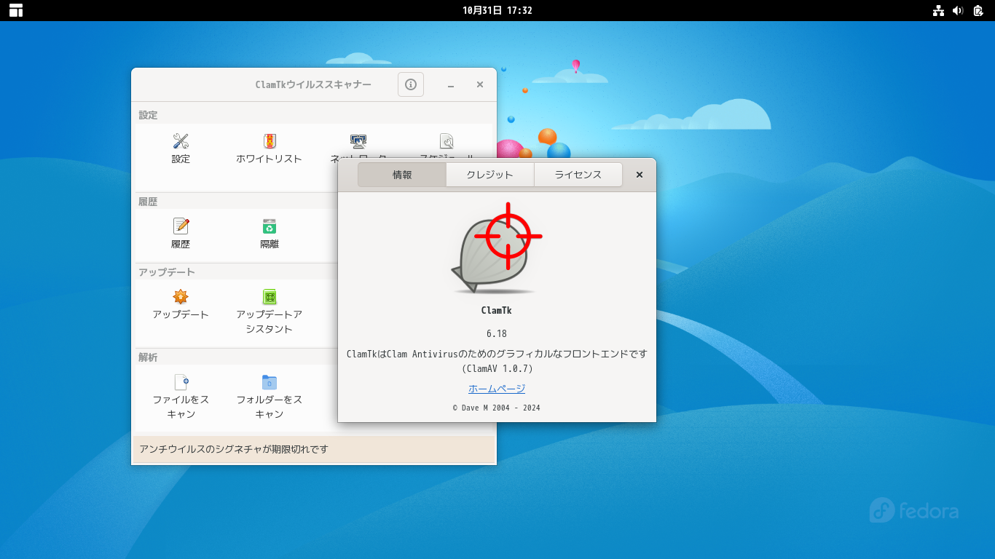Start フォルダーをスキャン folder scan
995x559 pixels.
270,382
